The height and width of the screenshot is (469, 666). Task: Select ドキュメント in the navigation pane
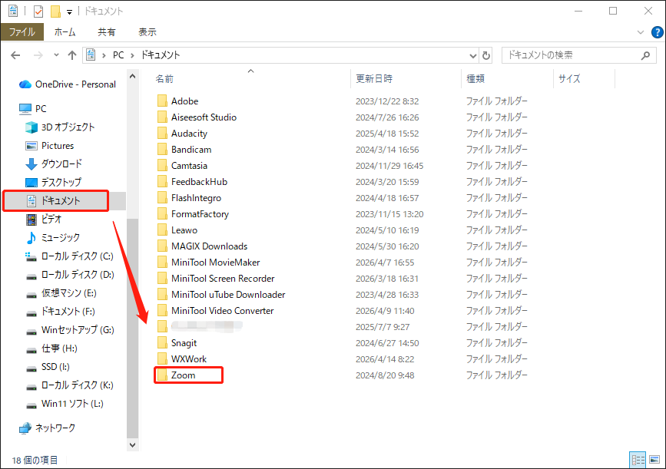pyautogui.click(x=61, y=201)
